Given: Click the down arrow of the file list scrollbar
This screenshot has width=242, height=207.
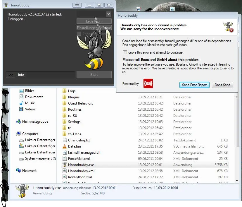Looking at the screenshot, I should [237, 181].
